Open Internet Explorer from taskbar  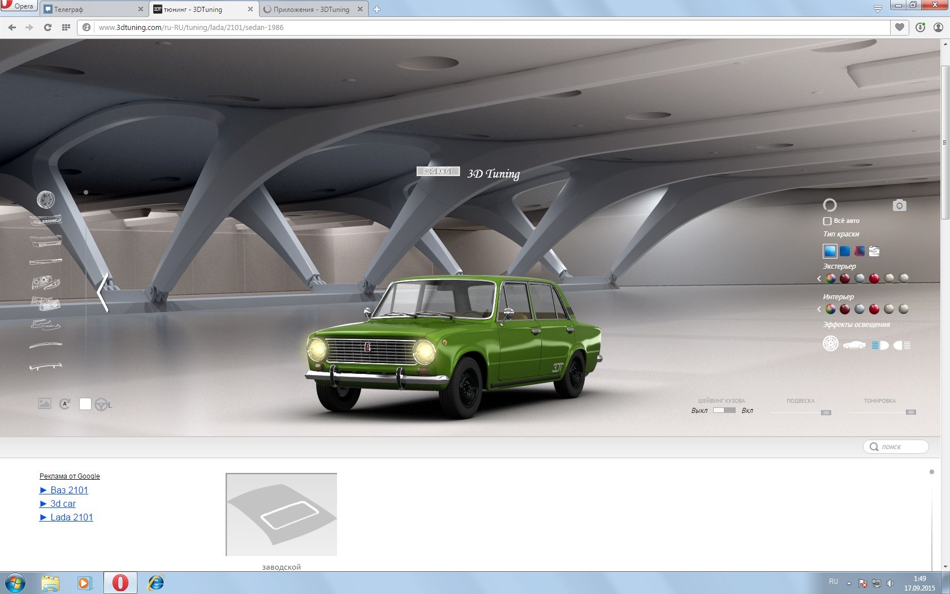tap(156, 583)
